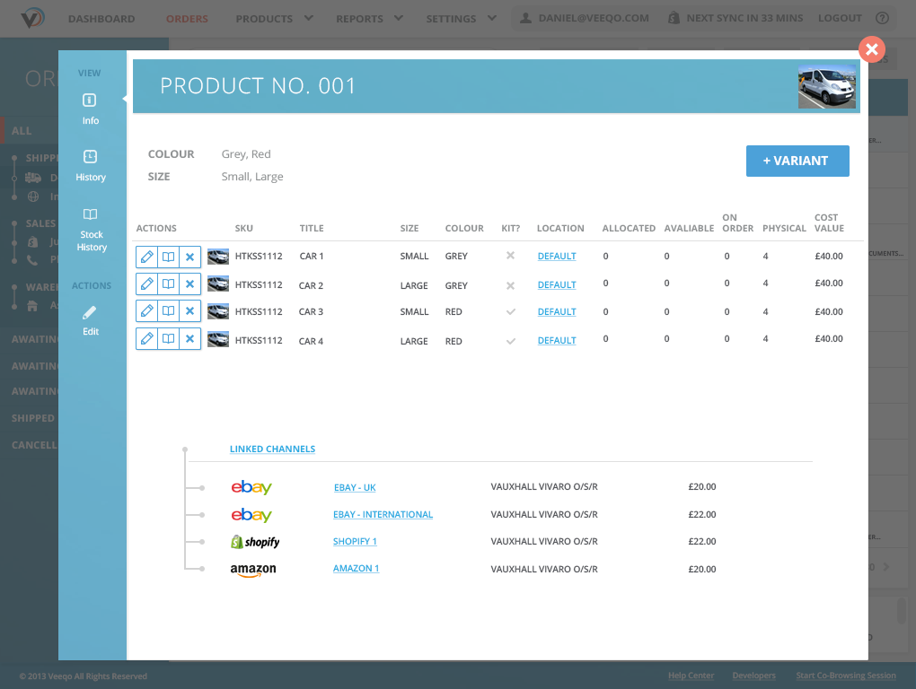
Task: Click the Edit pencil icon under Actions sidebar
Action: pyautogui.click(x=90, y=311)
